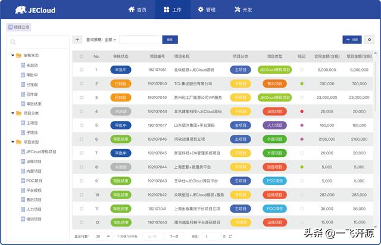The height and width of the screenshot is (245, 381).
Task: Click project name 上海宏勤+微服务平台
Action: coord(192,167)
